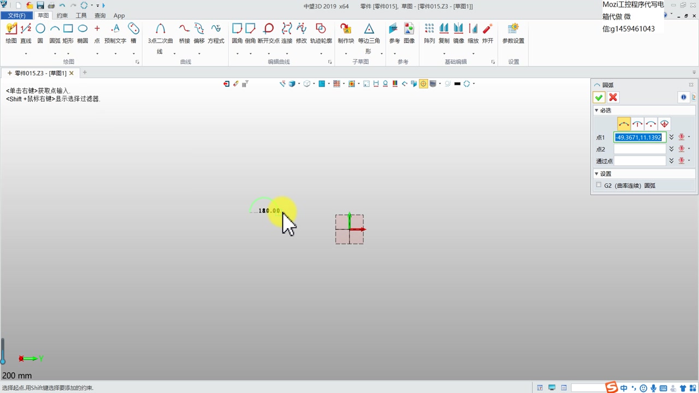Close the 零件015.Z3 document tab
699x393 pixels.
point(72,73)
